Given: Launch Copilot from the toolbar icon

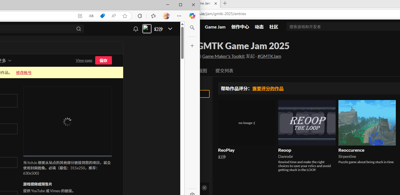Looking at the screenshot, I should (192, 16).
